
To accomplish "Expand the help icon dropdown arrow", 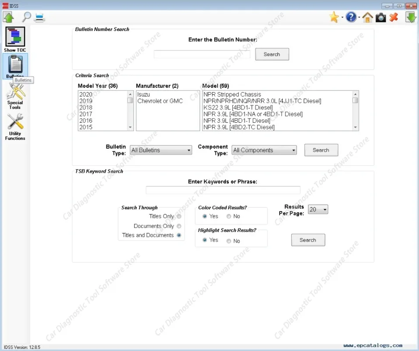I will point(359,18).
